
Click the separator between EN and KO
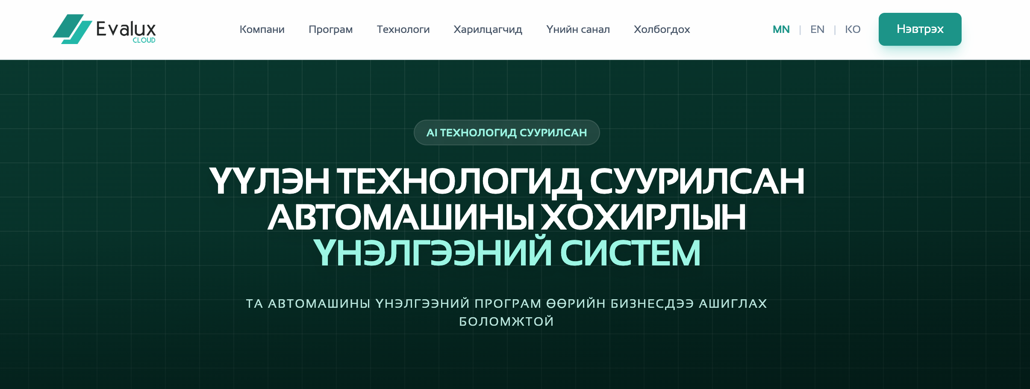click(835, 29)
